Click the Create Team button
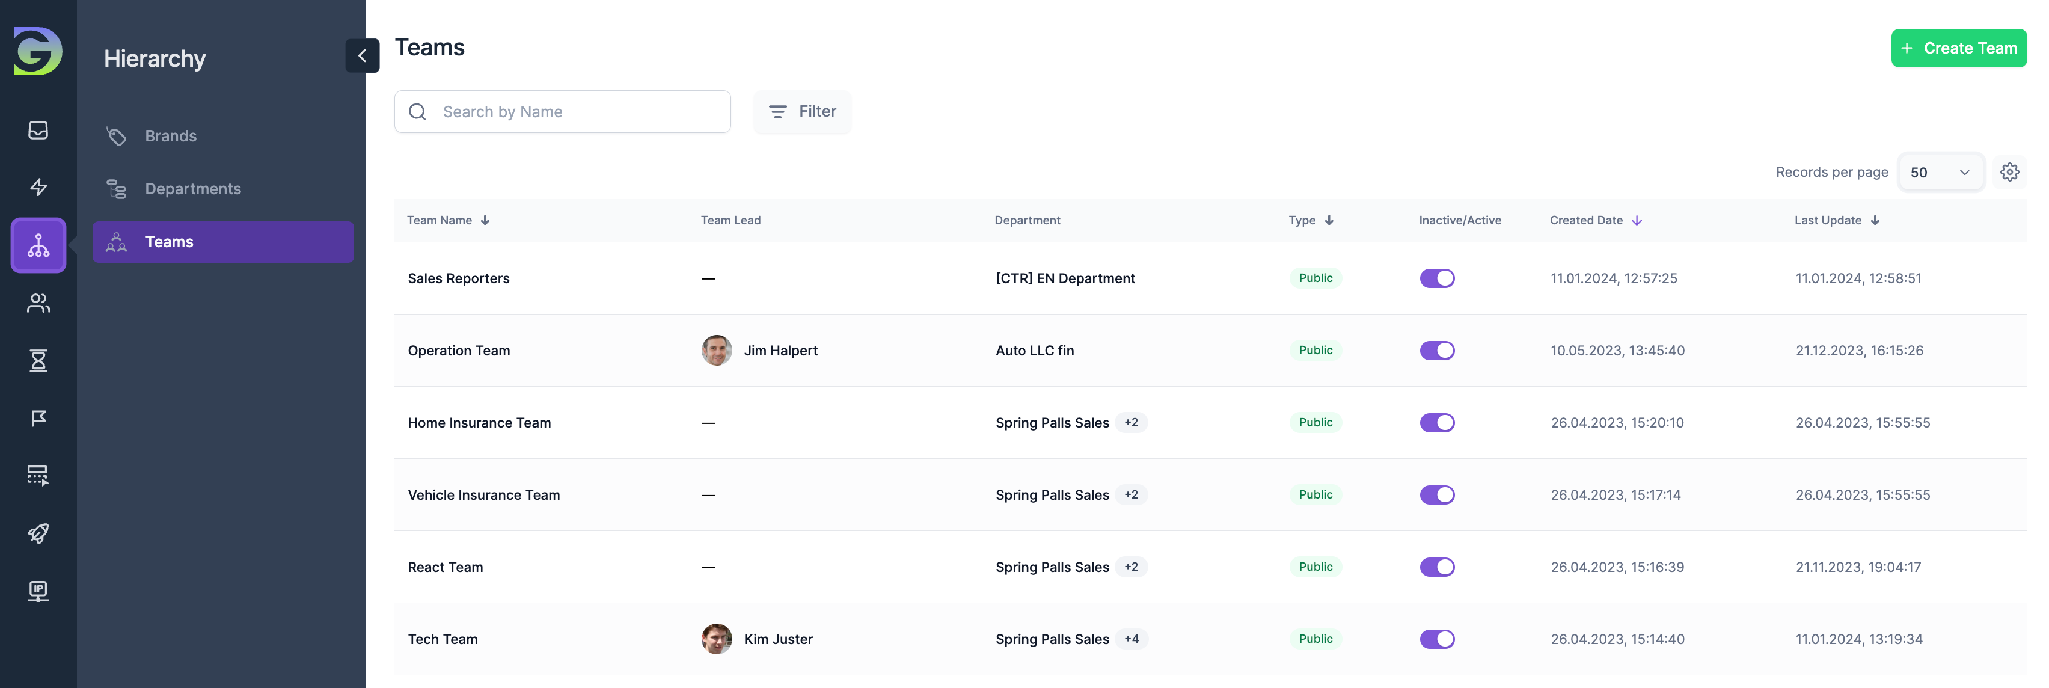The width and height of the screenshot is (2049, 688). tap(1958, 48)
